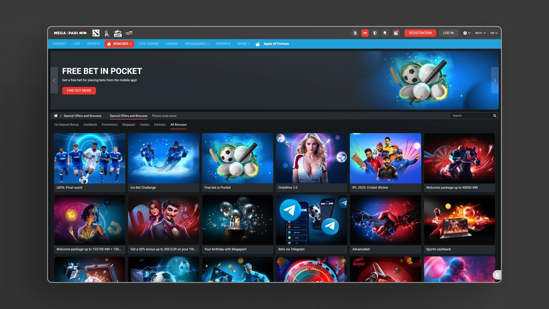Open the support chat bubble icon
Image resolution: width=549 pixels, height=309 pixels.
click(497, 275)
